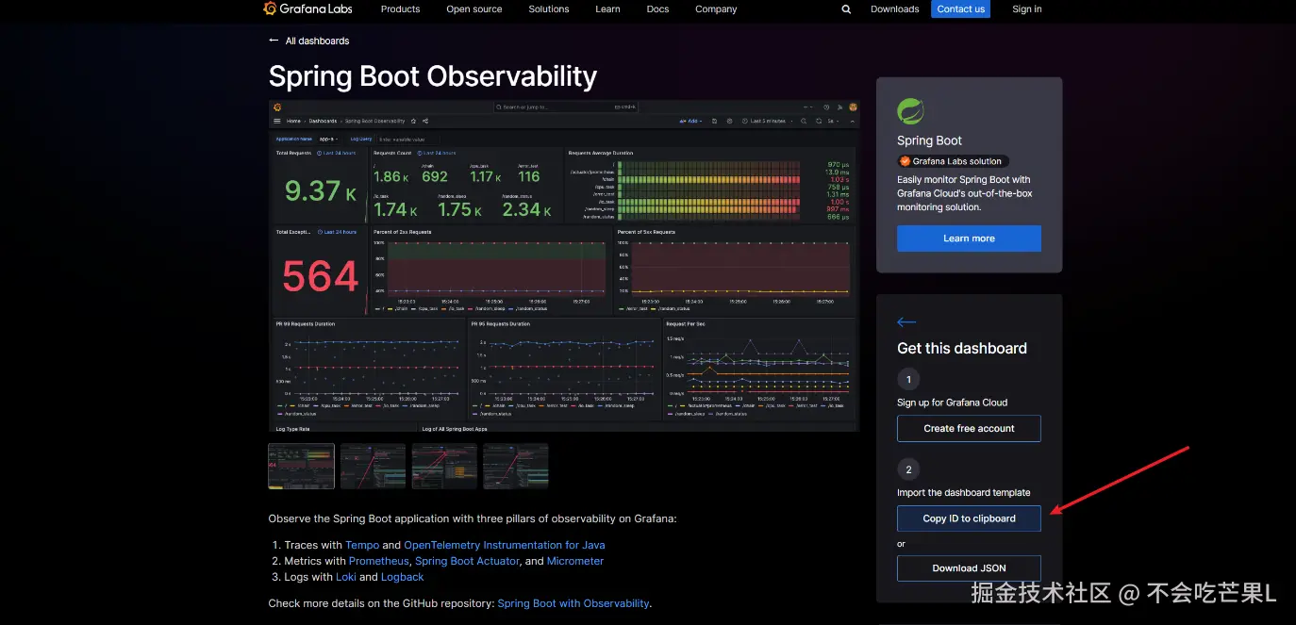1296x625 pixels.
Task: Click the Spring Boot card heading
Action: click(x=929, y=140)
